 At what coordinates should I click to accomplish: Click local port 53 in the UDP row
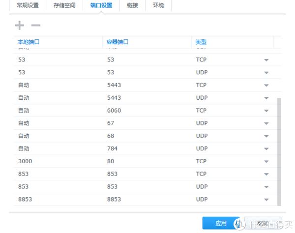click(22, 72)
